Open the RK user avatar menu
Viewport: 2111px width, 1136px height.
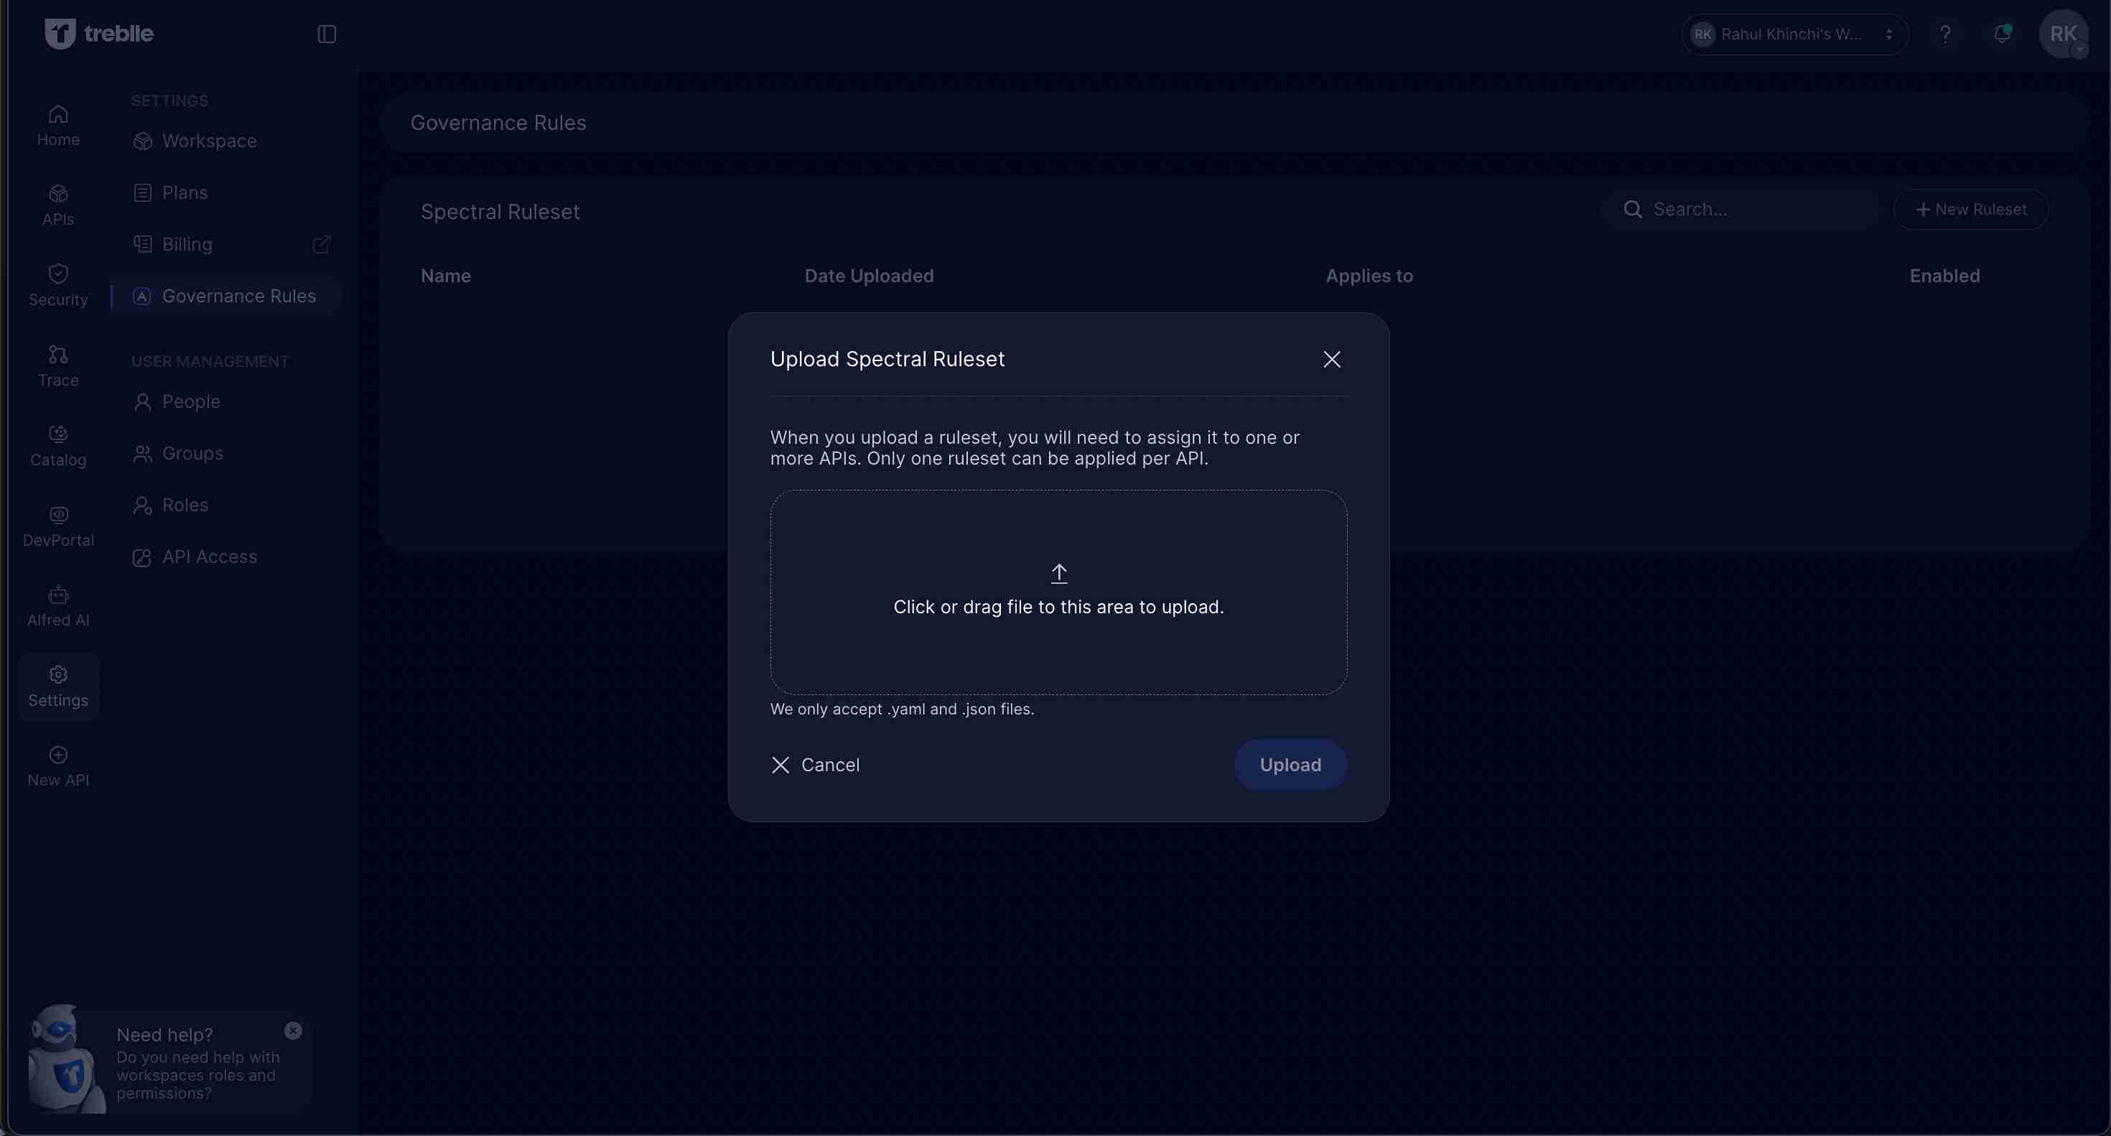(2062, 34)
